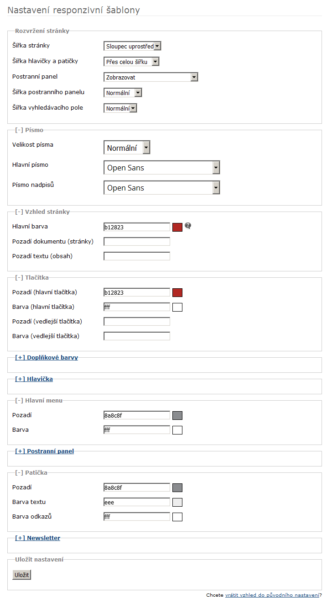Click the vrátit vzhled do původního nastavení link
This screenshot has height=604, width=327.
(x=272, y=595)
